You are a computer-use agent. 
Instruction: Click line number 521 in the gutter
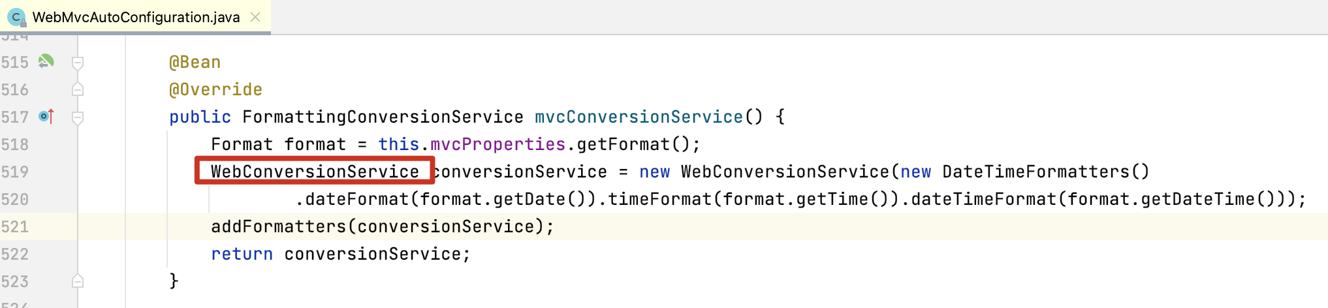tap(15, 226)
